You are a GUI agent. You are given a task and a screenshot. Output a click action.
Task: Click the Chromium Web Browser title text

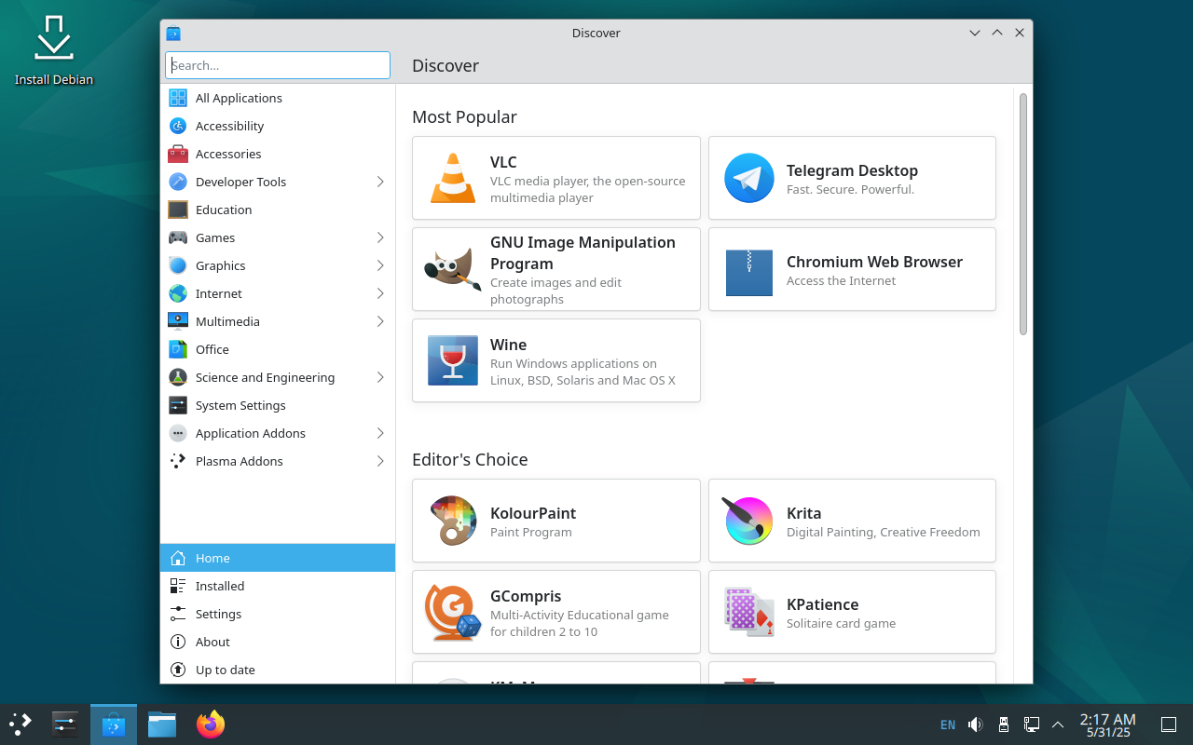874,262
